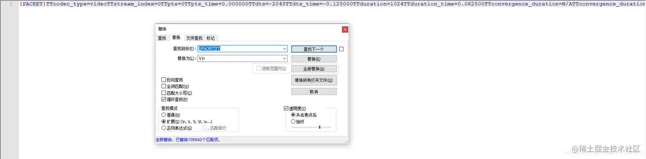Expand the 替换为 history dropdown arrow

point(285,59)
